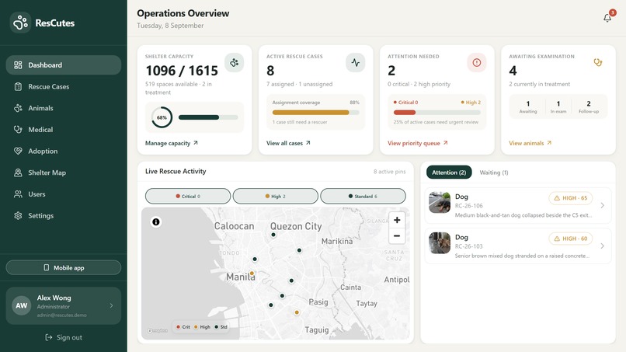Click the orange pin near Manila
This screenshot has height=352, width=626.
click(x=252, y=274)
